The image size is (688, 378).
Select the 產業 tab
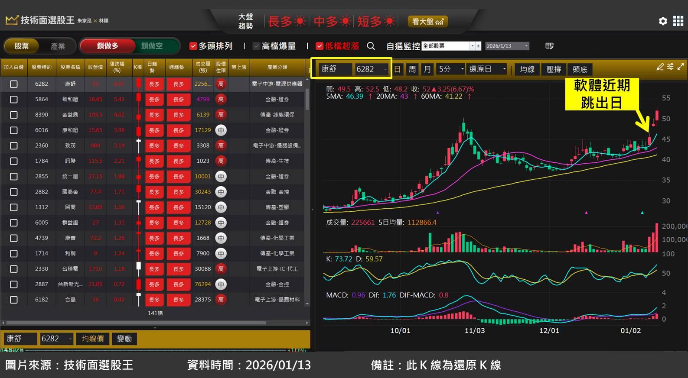pyautogui.click(x=58, y=46)
